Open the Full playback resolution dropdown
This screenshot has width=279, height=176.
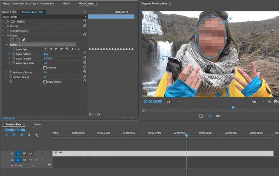tap(257, 102)
